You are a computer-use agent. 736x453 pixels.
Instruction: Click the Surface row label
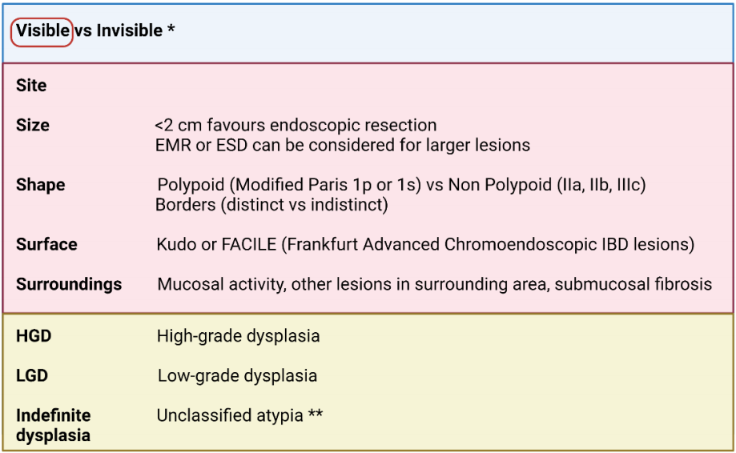tap(46, 244)
